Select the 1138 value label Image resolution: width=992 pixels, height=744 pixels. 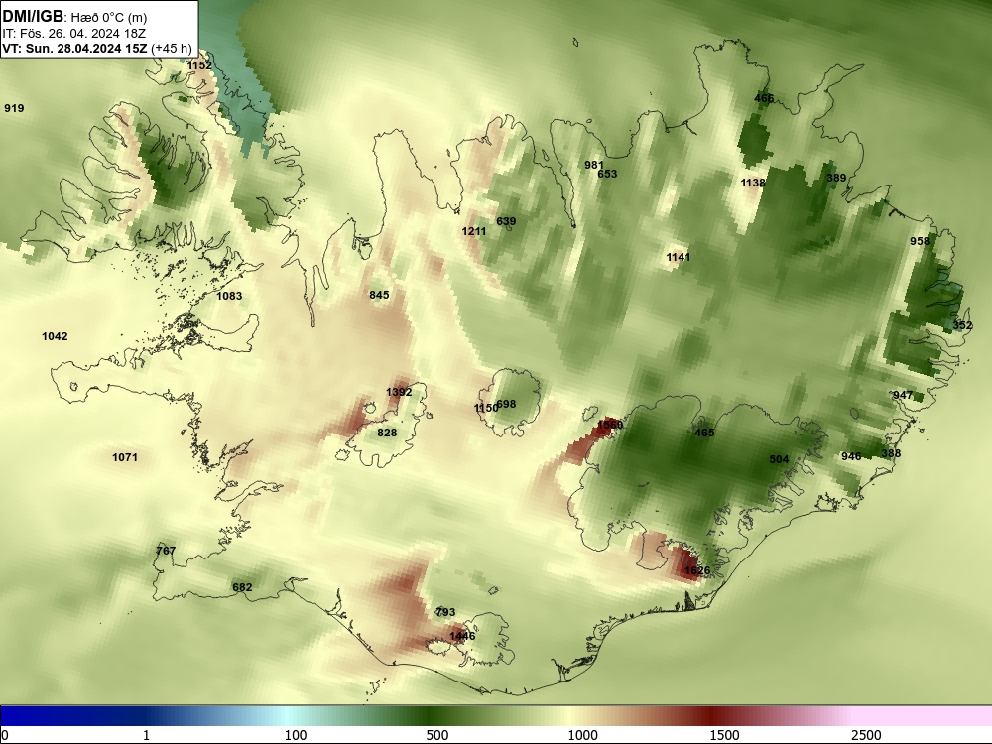tap(753, 183)
